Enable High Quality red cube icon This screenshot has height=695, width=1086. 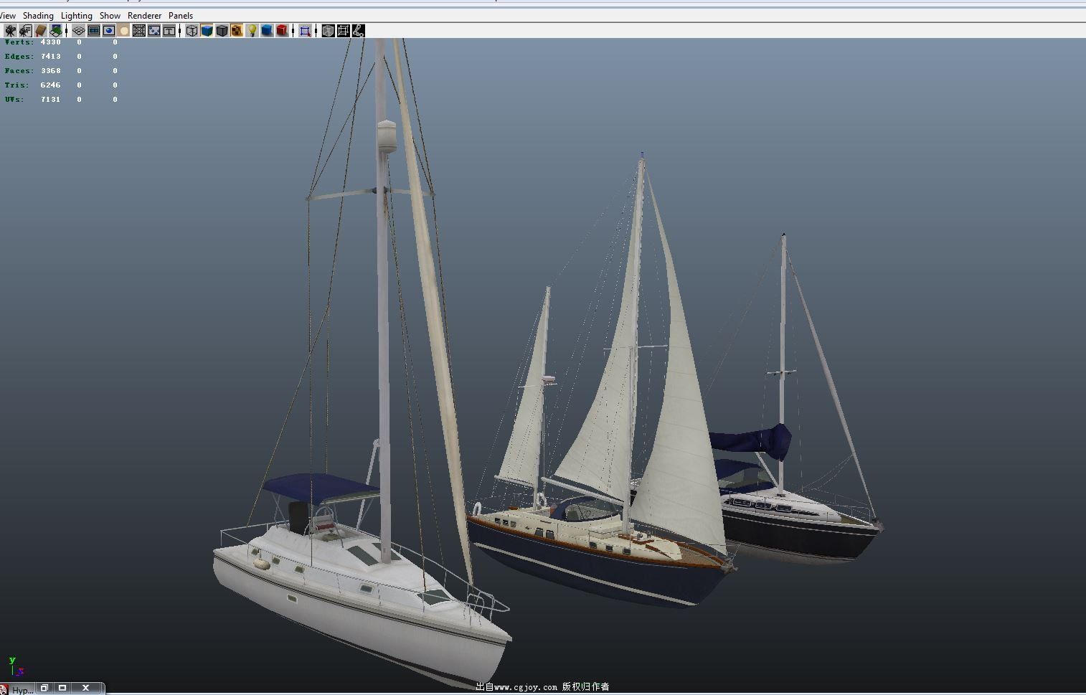(282, 31)
